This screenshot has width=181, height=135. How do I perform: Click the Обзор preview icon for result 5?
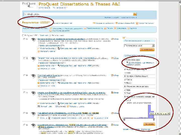point(112,113)
